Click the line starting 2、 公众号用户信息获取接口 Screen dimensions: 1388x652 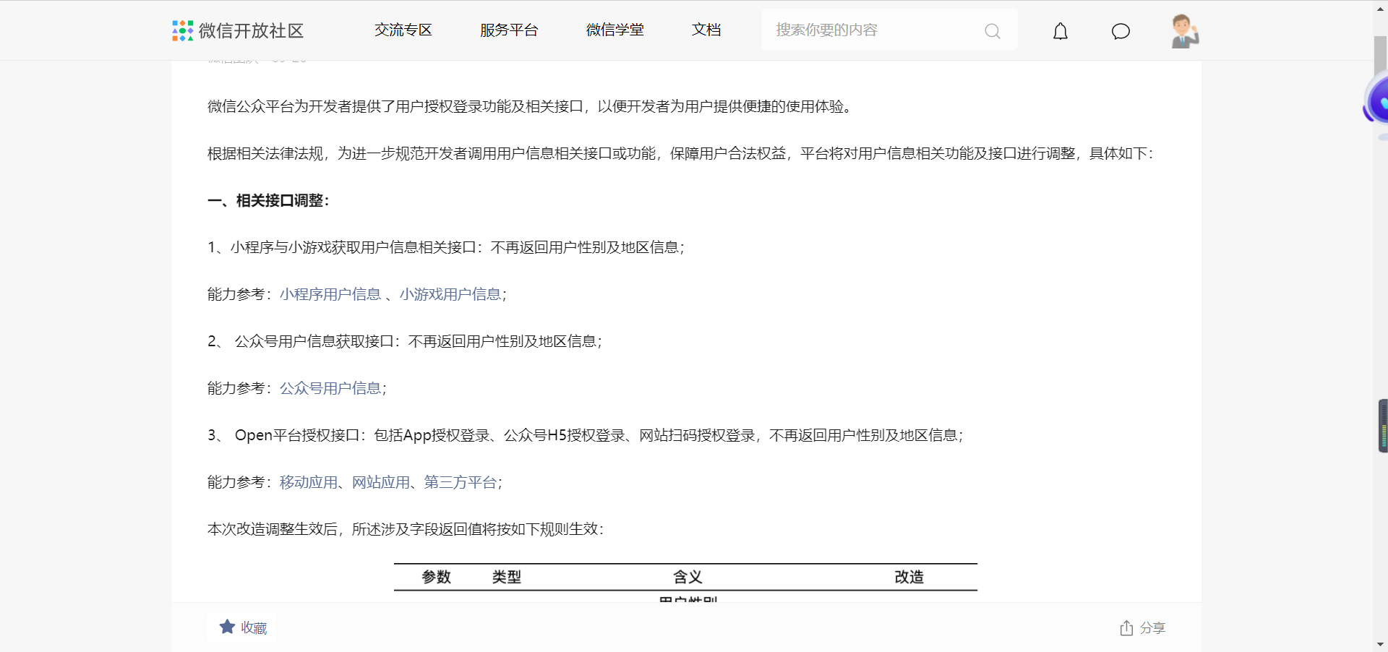coord(405,341)
